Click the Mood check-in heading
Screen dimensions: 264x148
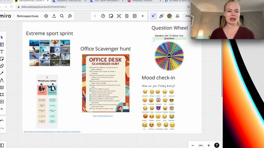coord(158,78)
